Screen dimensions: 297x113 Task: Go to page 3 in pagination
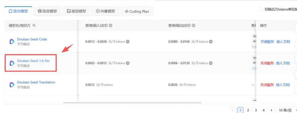point(256,110)
